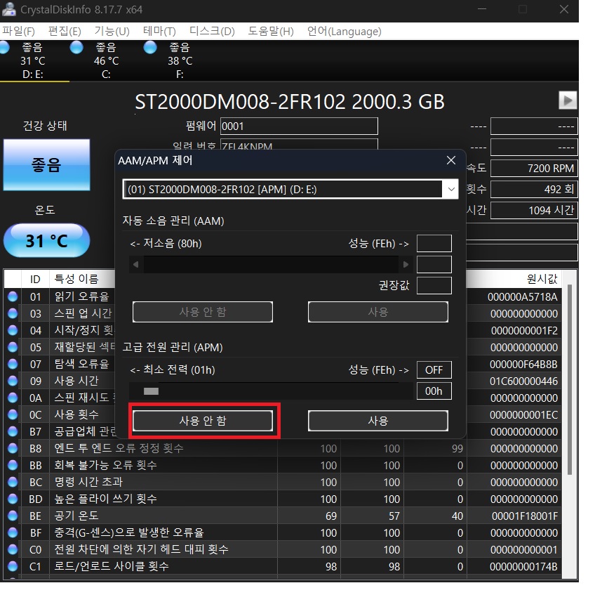Click the AAM 권장값 recommended value box

point(434,286)
